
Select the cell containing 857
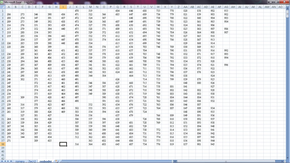185,144
